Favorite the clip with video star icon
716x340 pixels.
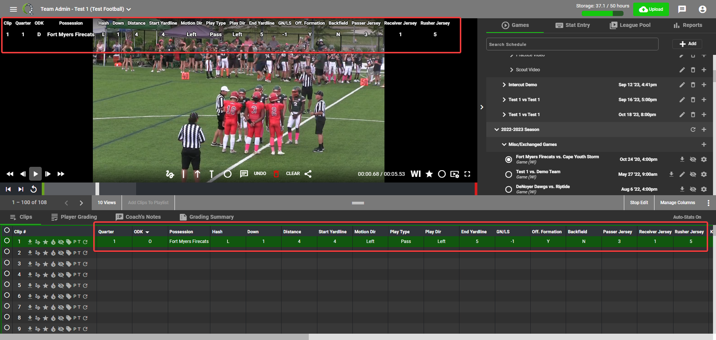pos(429,174)
